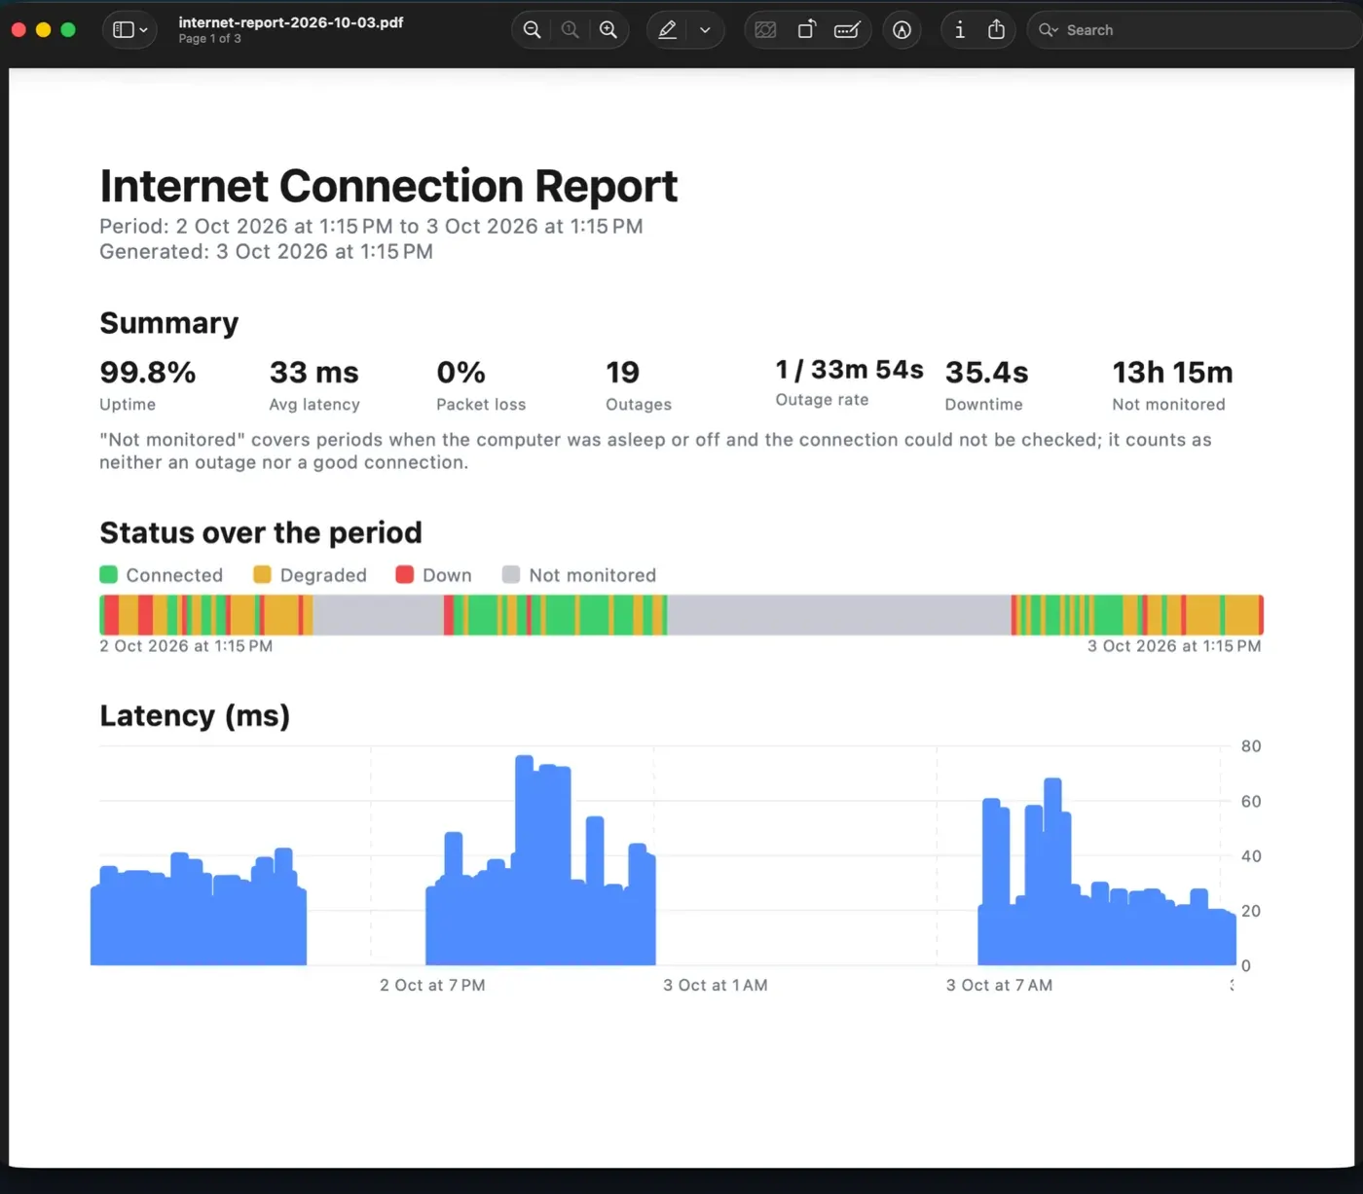Click the 35.4s downtime value
The width and height of the screenshot is (1363, 1194).
[986, 373]
